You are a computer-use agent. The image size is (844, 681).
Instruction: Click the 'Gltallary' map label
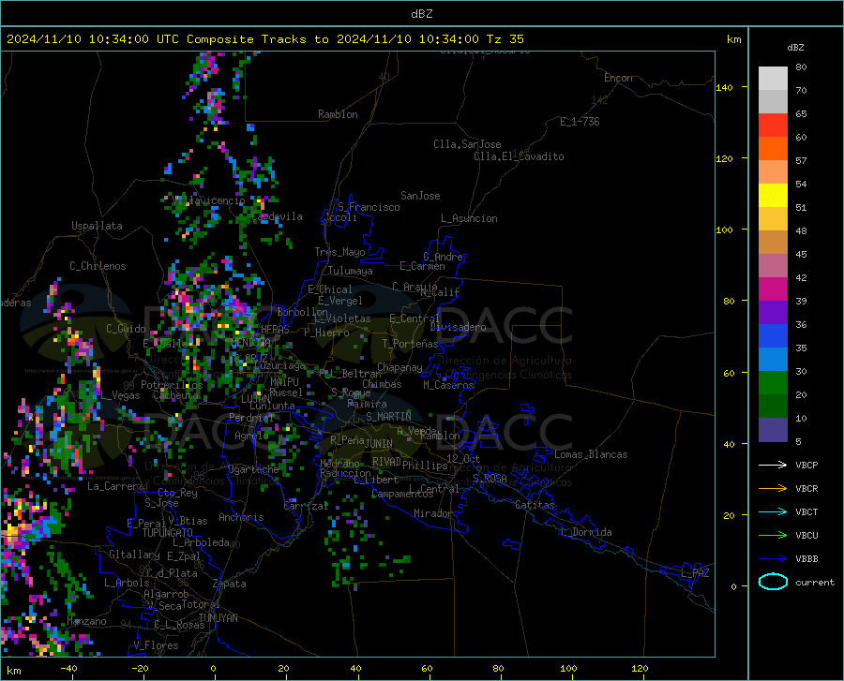(x=134, y=555)
